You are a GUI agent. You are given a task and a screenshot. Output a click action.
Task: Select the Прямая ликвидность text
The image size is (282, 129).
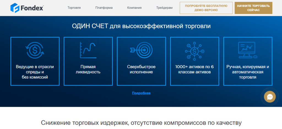(88, 69)
